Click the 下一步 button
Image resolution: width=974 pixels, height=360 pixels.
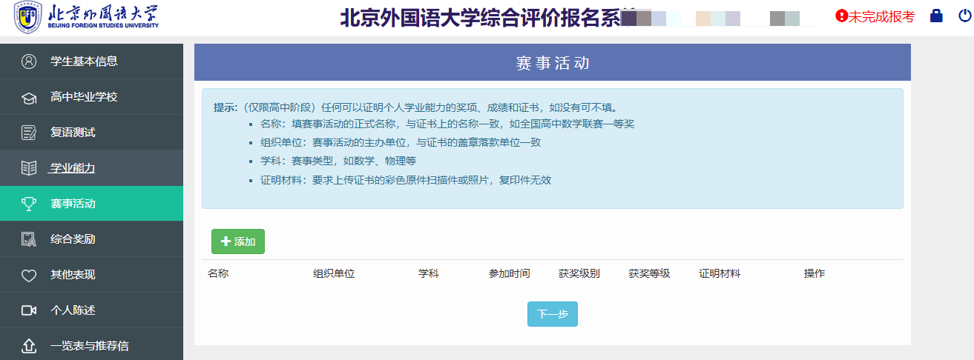pos(552,314)
